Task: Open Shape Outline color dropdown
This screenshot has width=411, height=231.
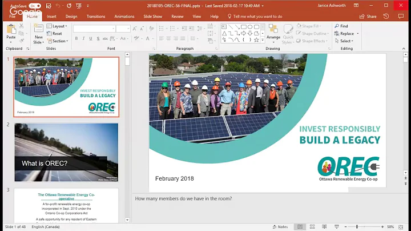Action: coord(312,34)
